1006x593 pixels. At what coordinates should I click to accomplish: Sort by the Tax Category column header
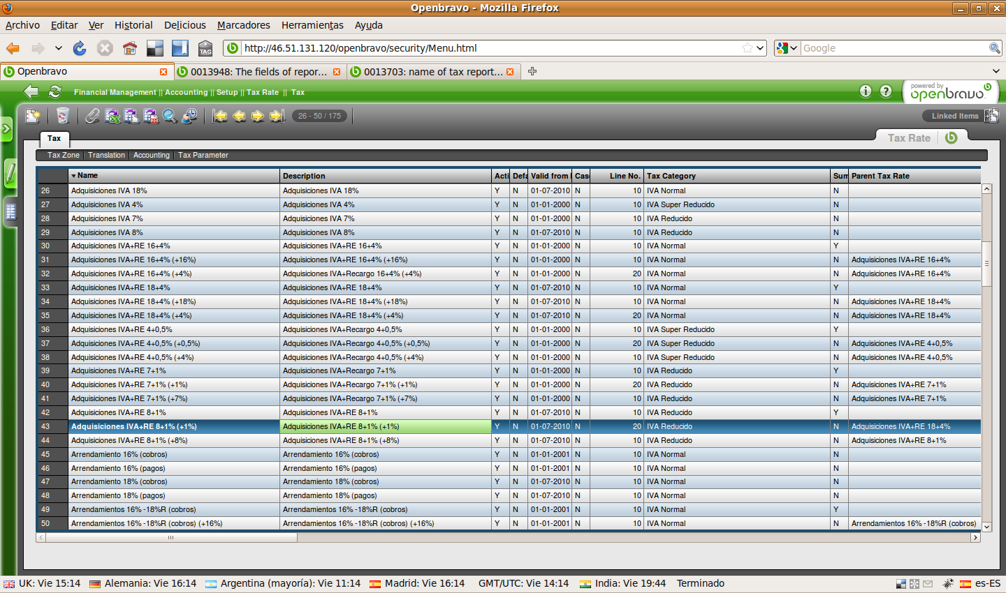click(737, 176)
